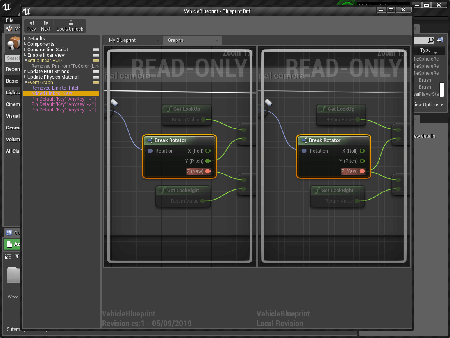This screenshot has width=450, height=338.
Task: Click the X (Roll) output pin in left graph
Action: pyautogui.click(x=208, y=151)
